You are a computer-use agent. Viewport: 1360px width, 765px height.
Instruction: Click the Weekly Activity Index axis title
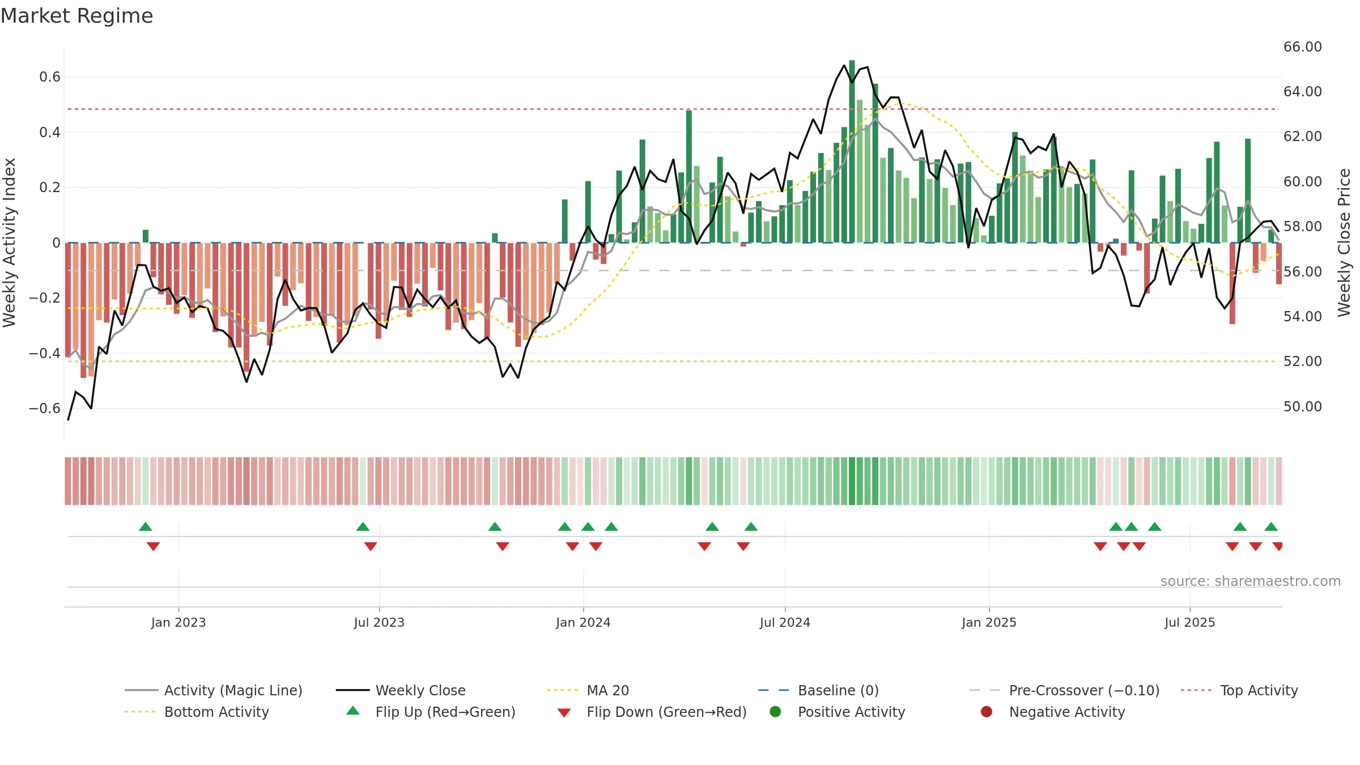click(x=10, y=243)
